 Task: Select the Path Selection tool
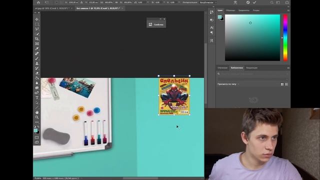(37, 102)
